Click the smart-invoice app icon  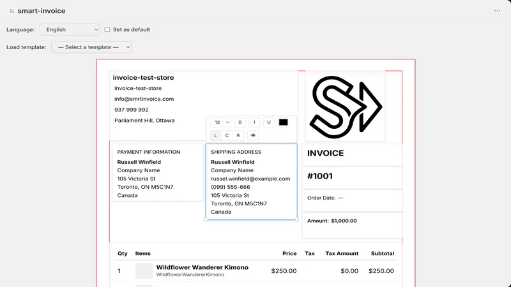point(11,11)
